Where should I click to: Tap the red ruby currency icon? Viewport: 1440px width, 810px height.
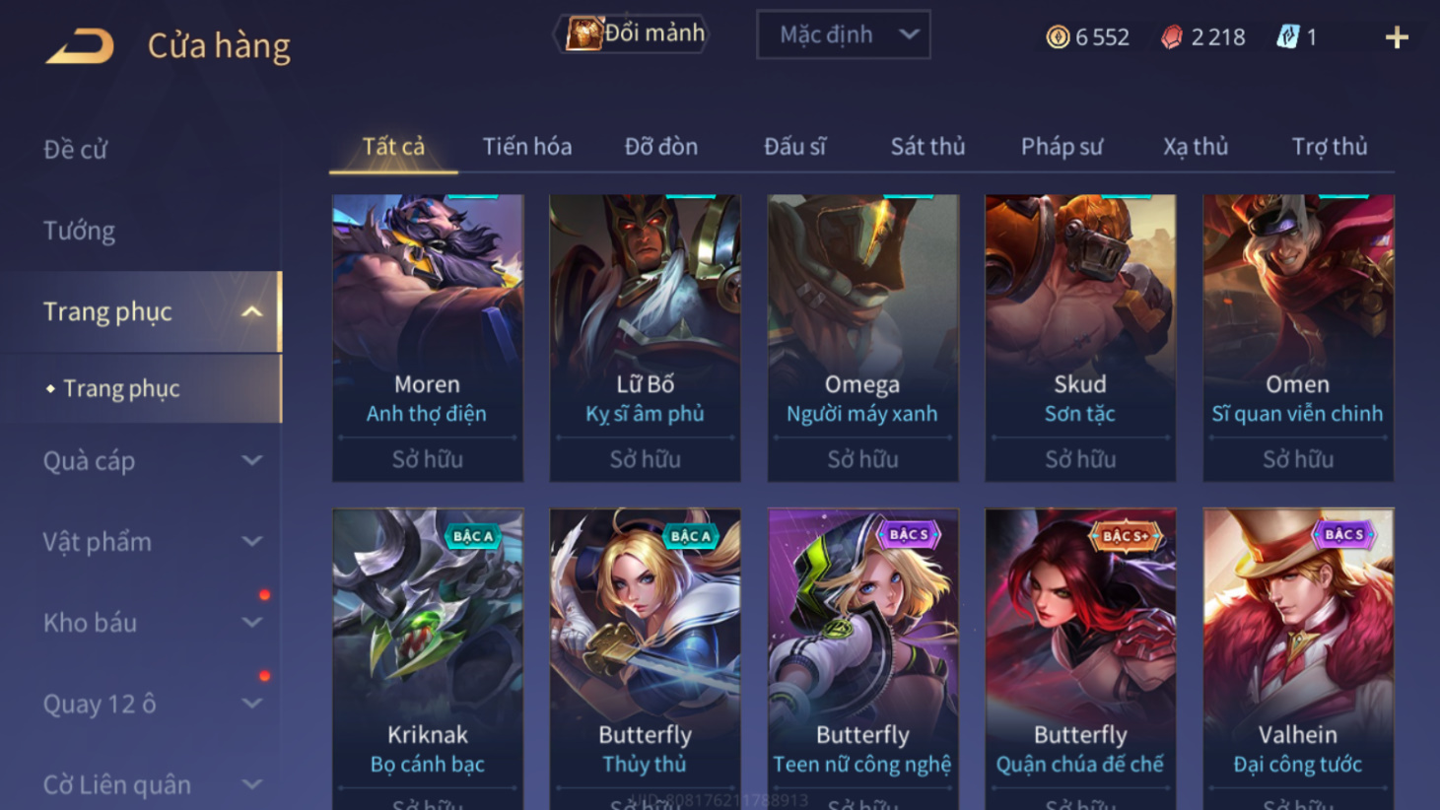click(x=1172, y=37)
